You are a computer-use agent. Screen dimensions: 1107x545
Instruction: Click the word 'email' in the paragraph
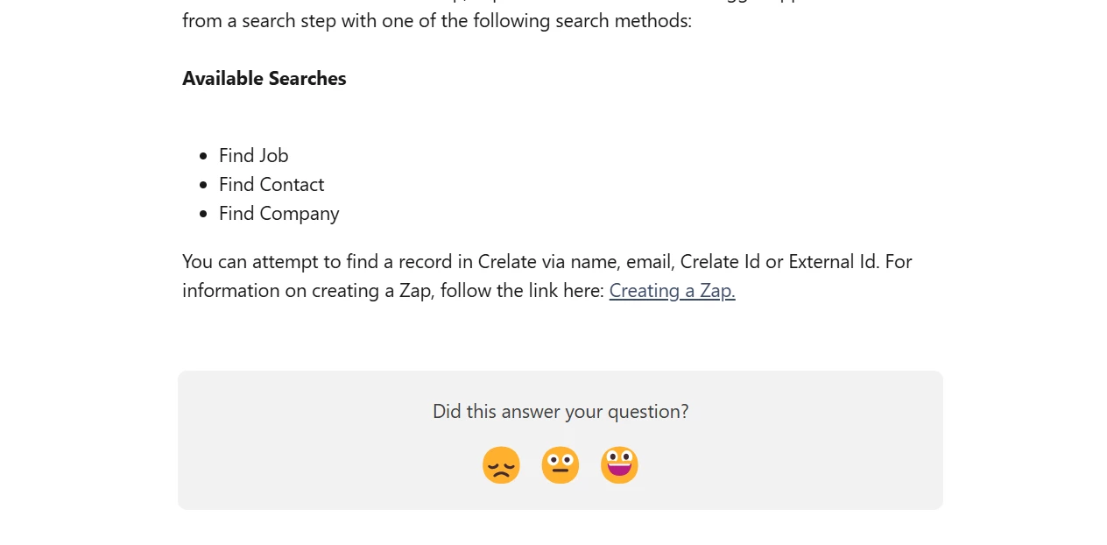tap(647, 261)
